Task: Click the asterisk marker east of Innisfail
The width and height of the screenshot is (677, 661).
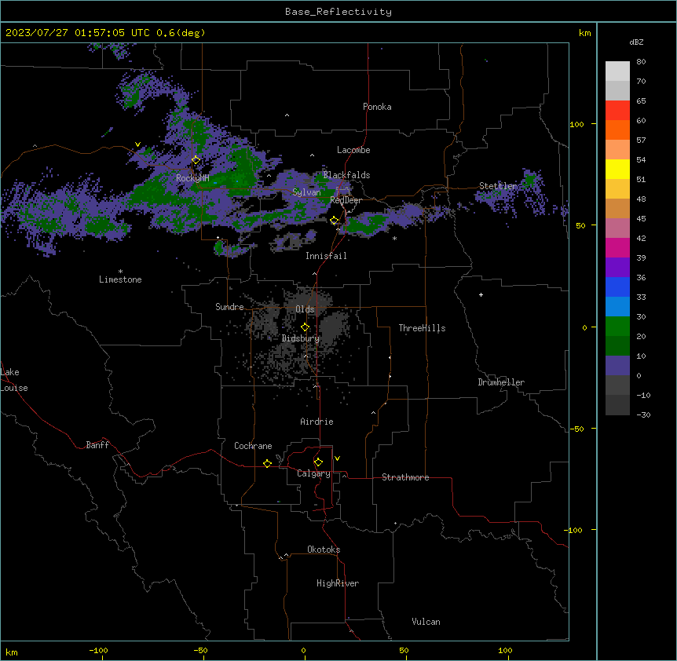Action: coord(394,238)
